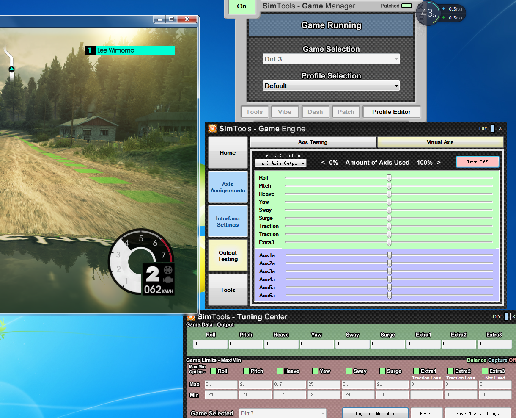516x418 pixels.
Task: Toggle the Extra1 Traction Loss checkbox
Action: point(416,371)
